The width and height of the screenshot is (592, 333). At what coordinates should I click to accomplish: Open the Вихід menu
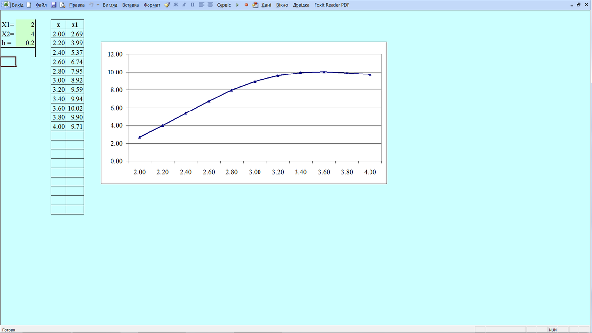[18, 5]
